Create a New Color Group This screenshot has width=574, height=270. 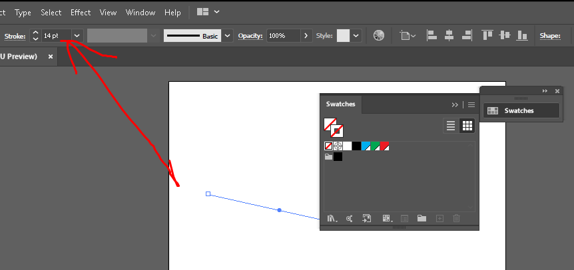pos(422,219)
